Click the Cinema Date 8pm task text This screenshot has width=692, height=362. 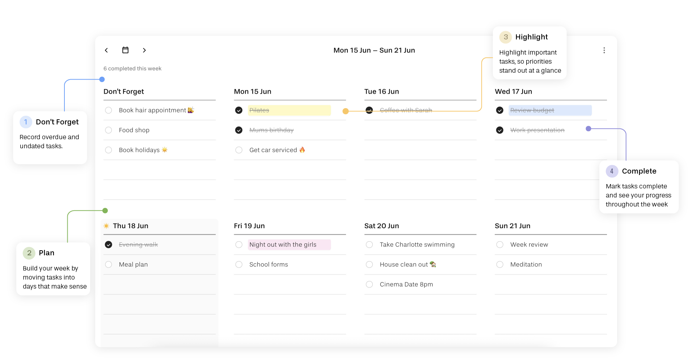(x=406, y=285)
